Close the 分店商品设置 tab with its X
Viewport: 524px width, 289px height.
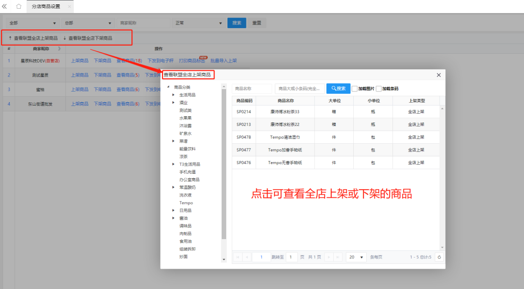pos(69,7)
